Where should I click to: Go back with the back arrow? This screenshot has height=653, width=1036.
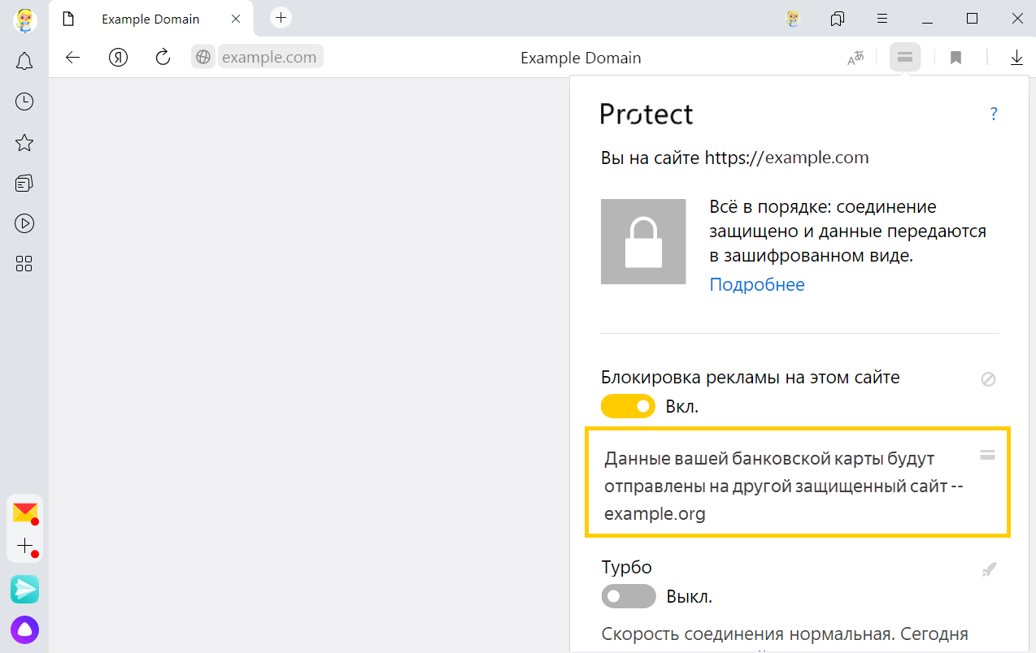click(73, 57)
